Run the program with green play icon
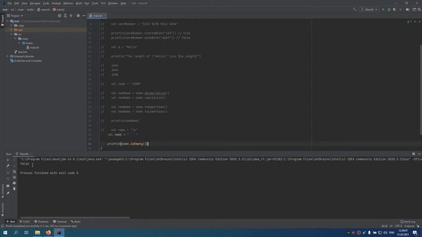422x237 pixels. (x=383, y=9)
